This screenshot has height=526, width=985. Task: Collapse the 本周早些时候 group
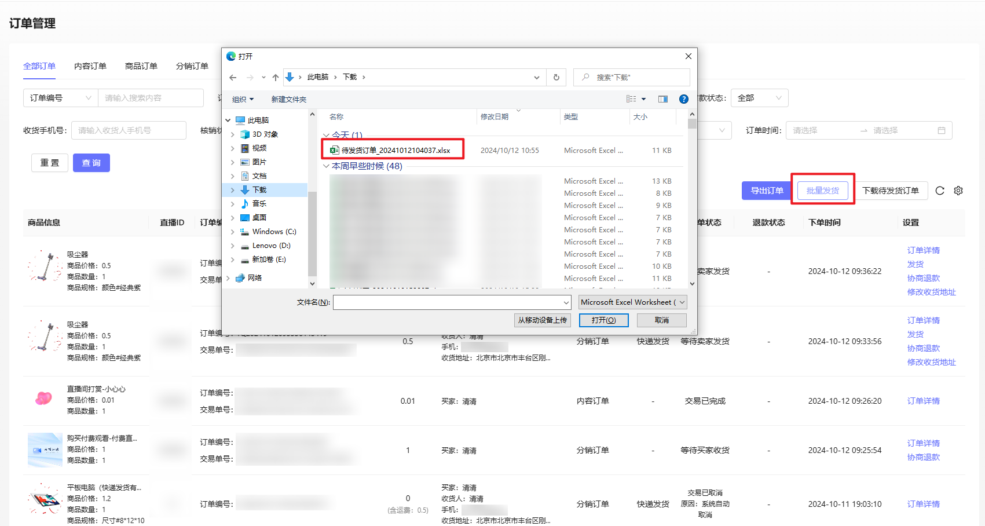(x=327, y=166)
